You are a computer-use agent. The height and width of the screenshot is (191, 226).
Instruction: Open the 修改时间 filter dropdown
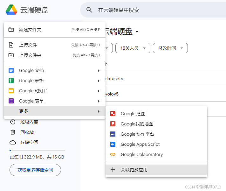(x=170, y=48)
